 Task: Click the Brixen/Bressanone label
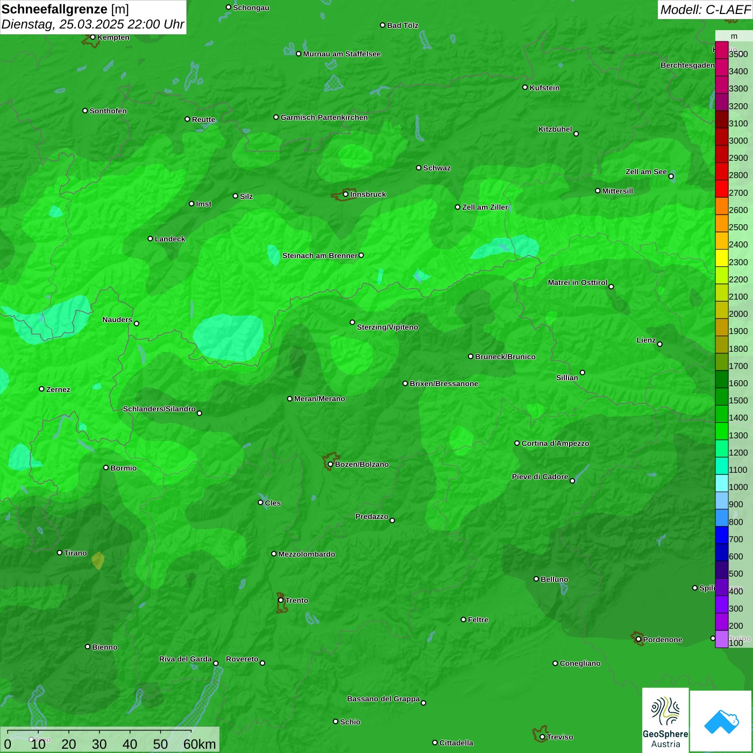[x=444, y=383]
